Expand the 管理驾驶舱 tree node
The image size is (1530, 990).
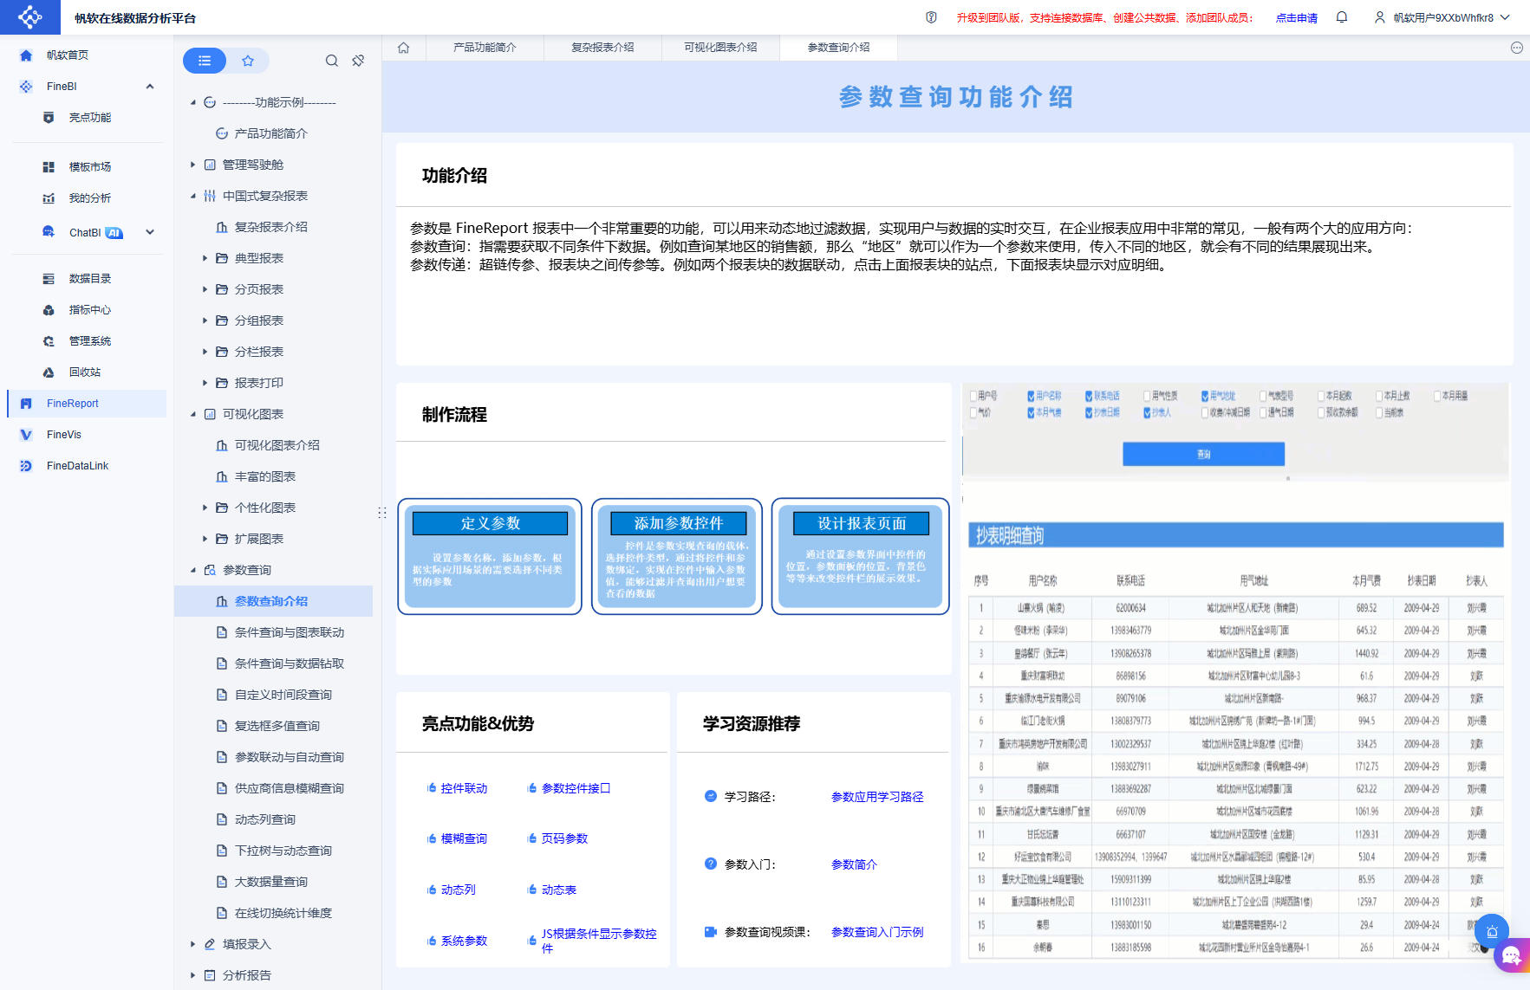coord(193,165)
